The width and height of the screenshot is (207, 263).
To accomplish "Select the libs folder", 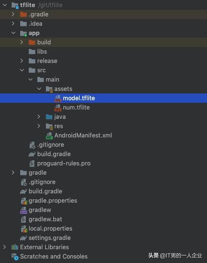I will click(42, 51).
